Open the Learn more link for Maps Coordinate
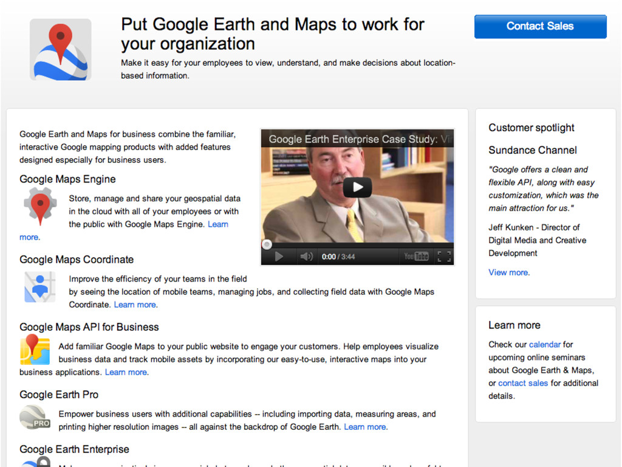The height and width of the screenshot is (467, 622). [135, 305]
